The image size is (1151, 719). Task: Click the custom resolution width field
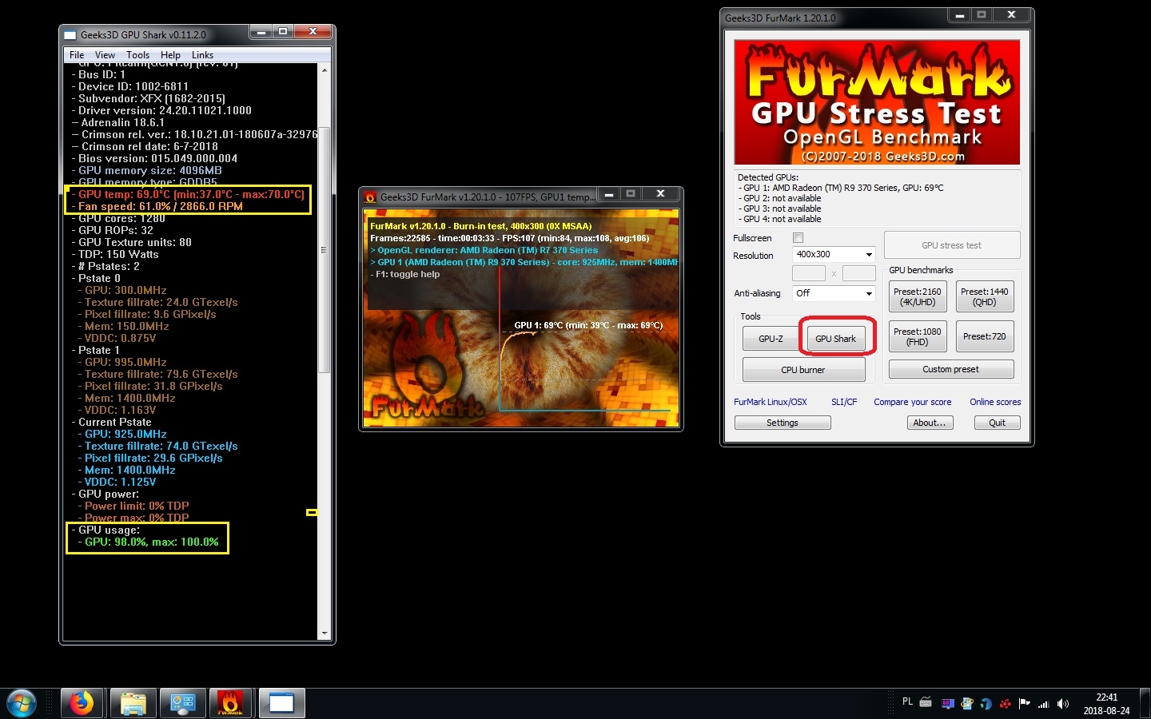click(x=809, y=273)
